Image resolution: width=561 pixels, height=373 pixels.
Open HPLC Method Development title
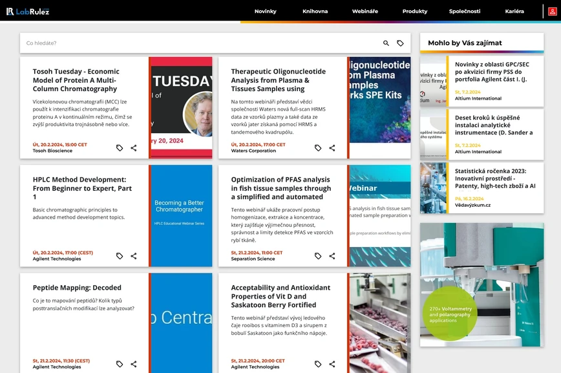(82, 188)
